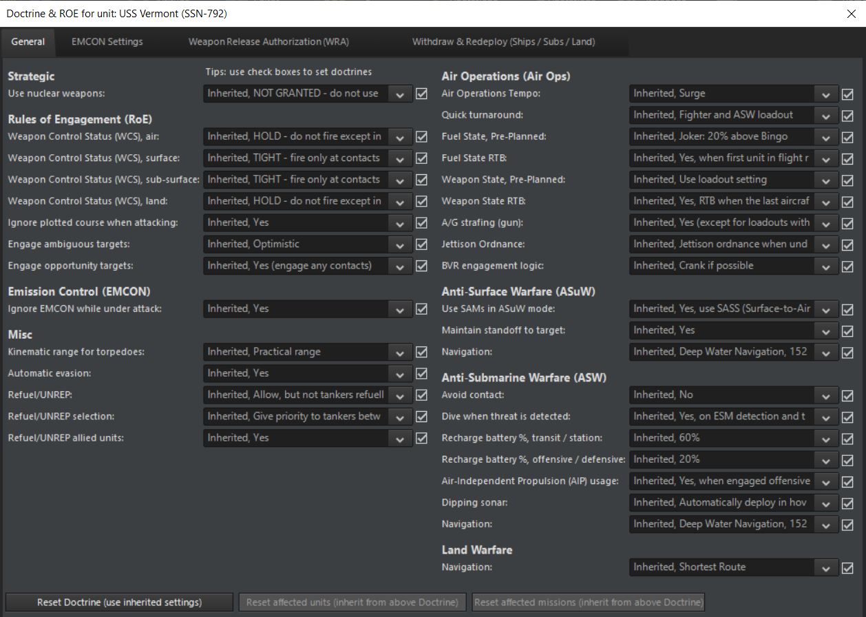
Task: Expand ASW Navigation dropdown
Action: pyautogui.click(x=826, y=524)
